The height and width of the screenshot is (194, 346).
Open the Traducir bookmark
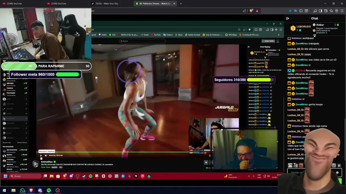(x=168, y=35)
